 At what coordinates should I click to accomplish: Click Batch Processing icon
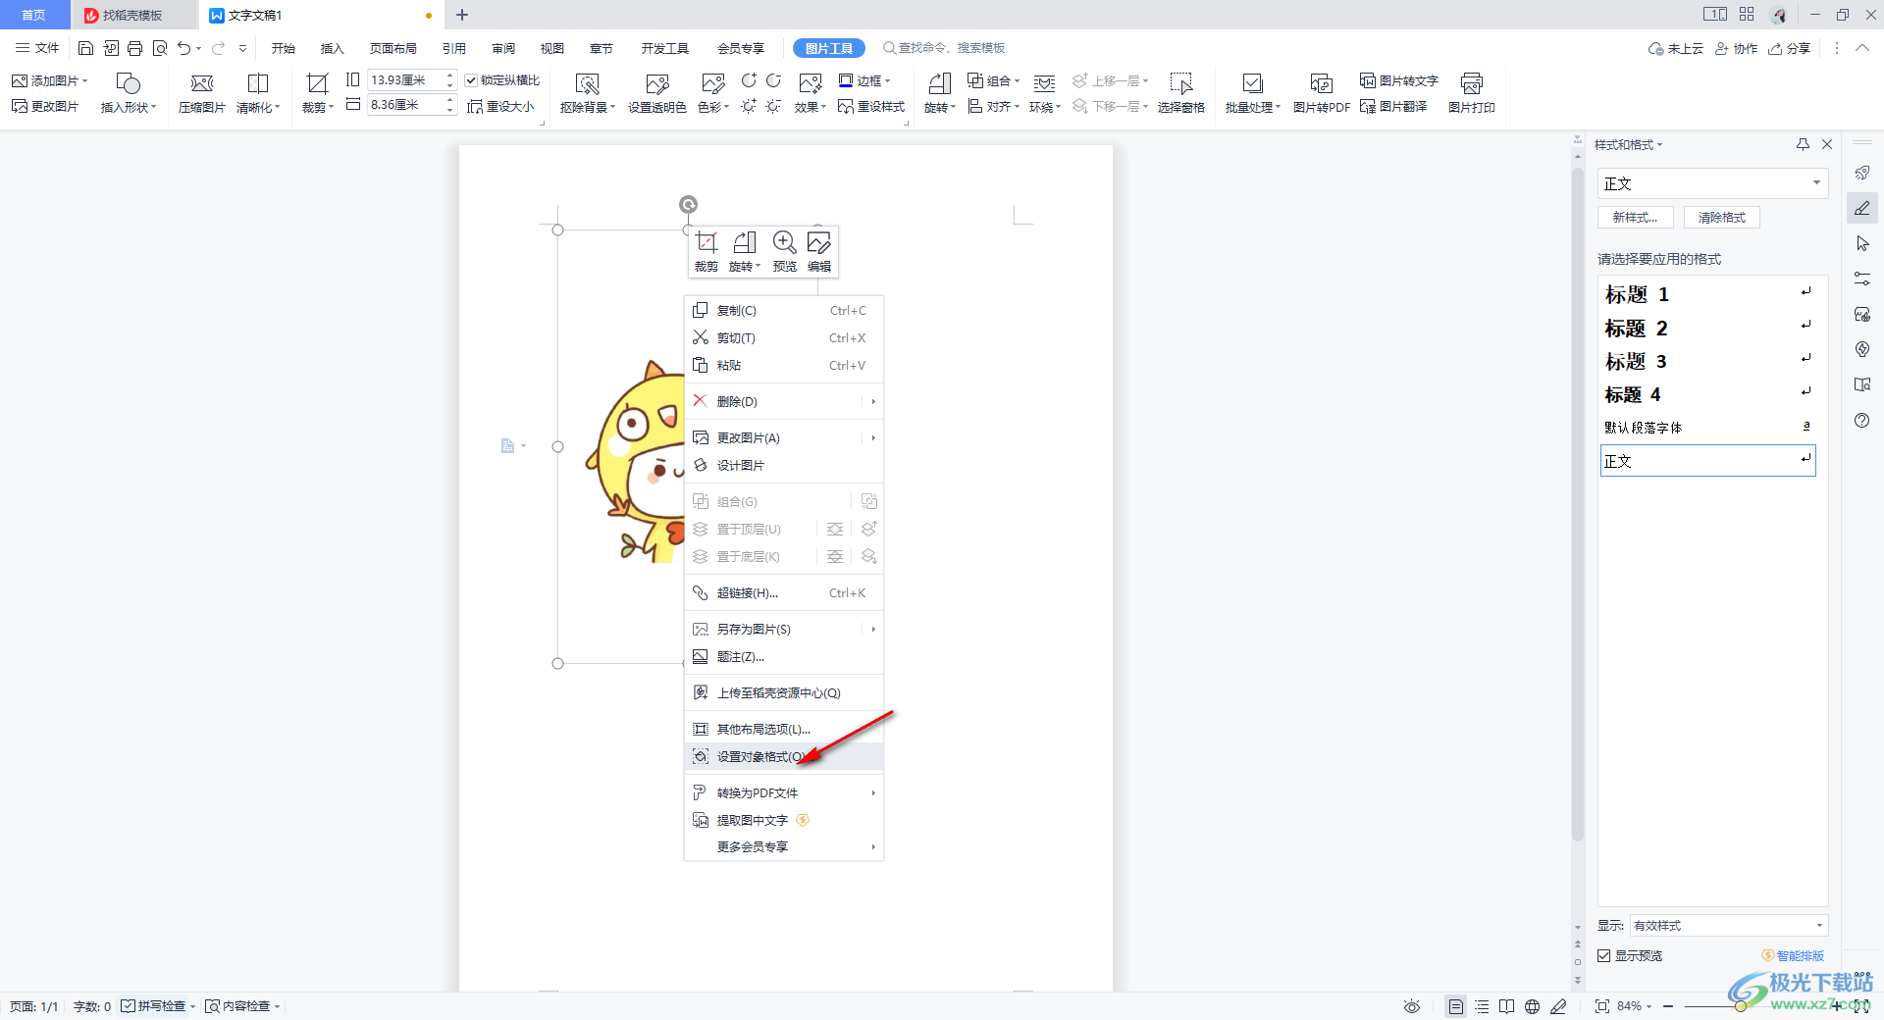tap(1253, 84)
